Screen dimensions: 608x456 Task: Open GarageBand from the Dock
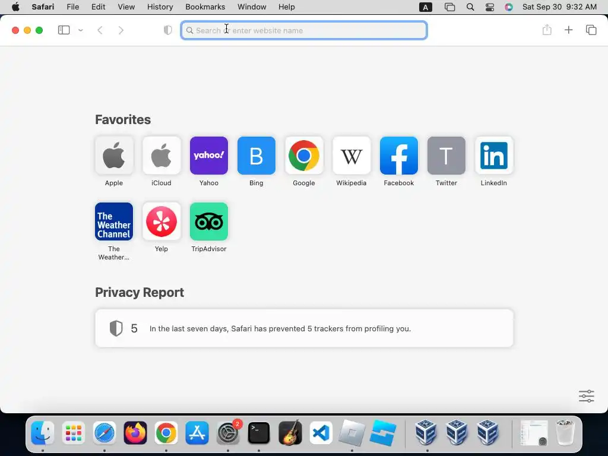[x=290, y=433]
